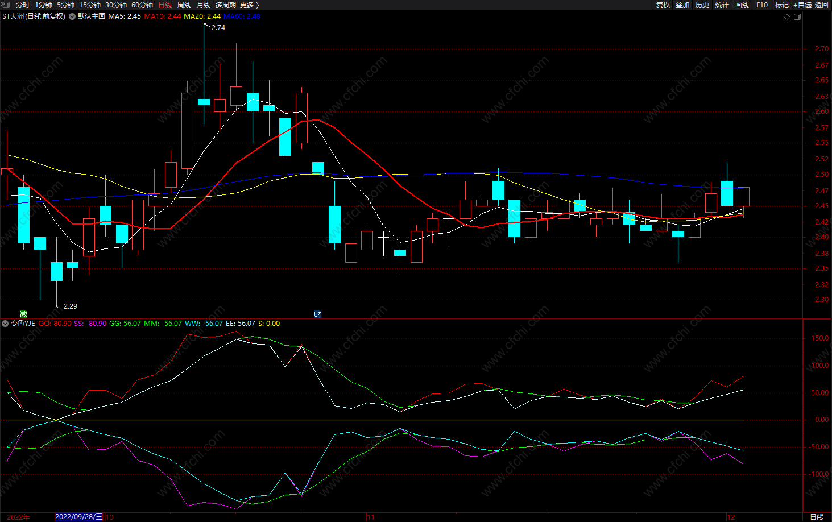The width and height of the screenshot is (832, 522).
Task: Select the 分时 intraday tab
Action: click(x=23, y=5)
